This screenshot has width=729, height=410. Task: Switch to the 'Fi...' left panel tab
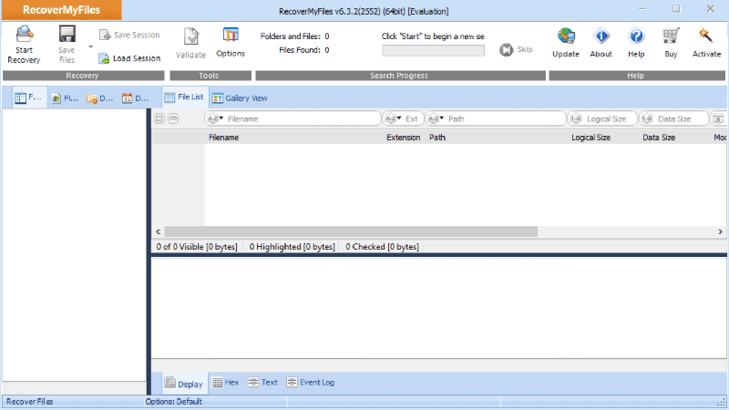[65, 98]
